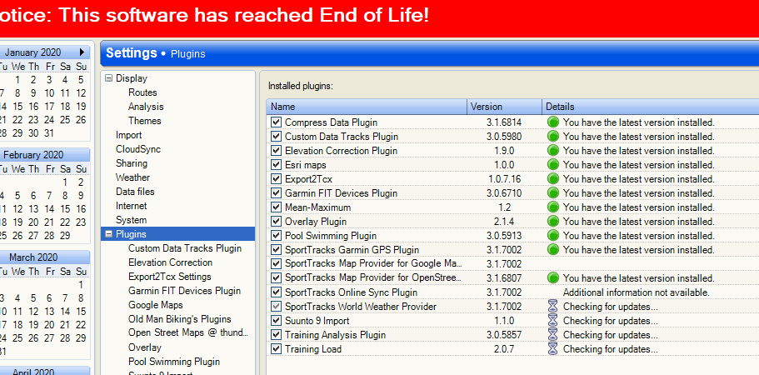Collapse the Display tree node
759x375 pixels.
pos(108,77)
